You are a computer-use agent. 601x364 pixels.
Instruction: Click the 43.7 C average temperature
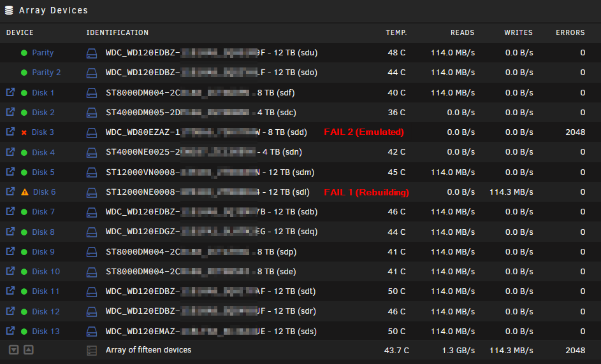click(396, 350)
